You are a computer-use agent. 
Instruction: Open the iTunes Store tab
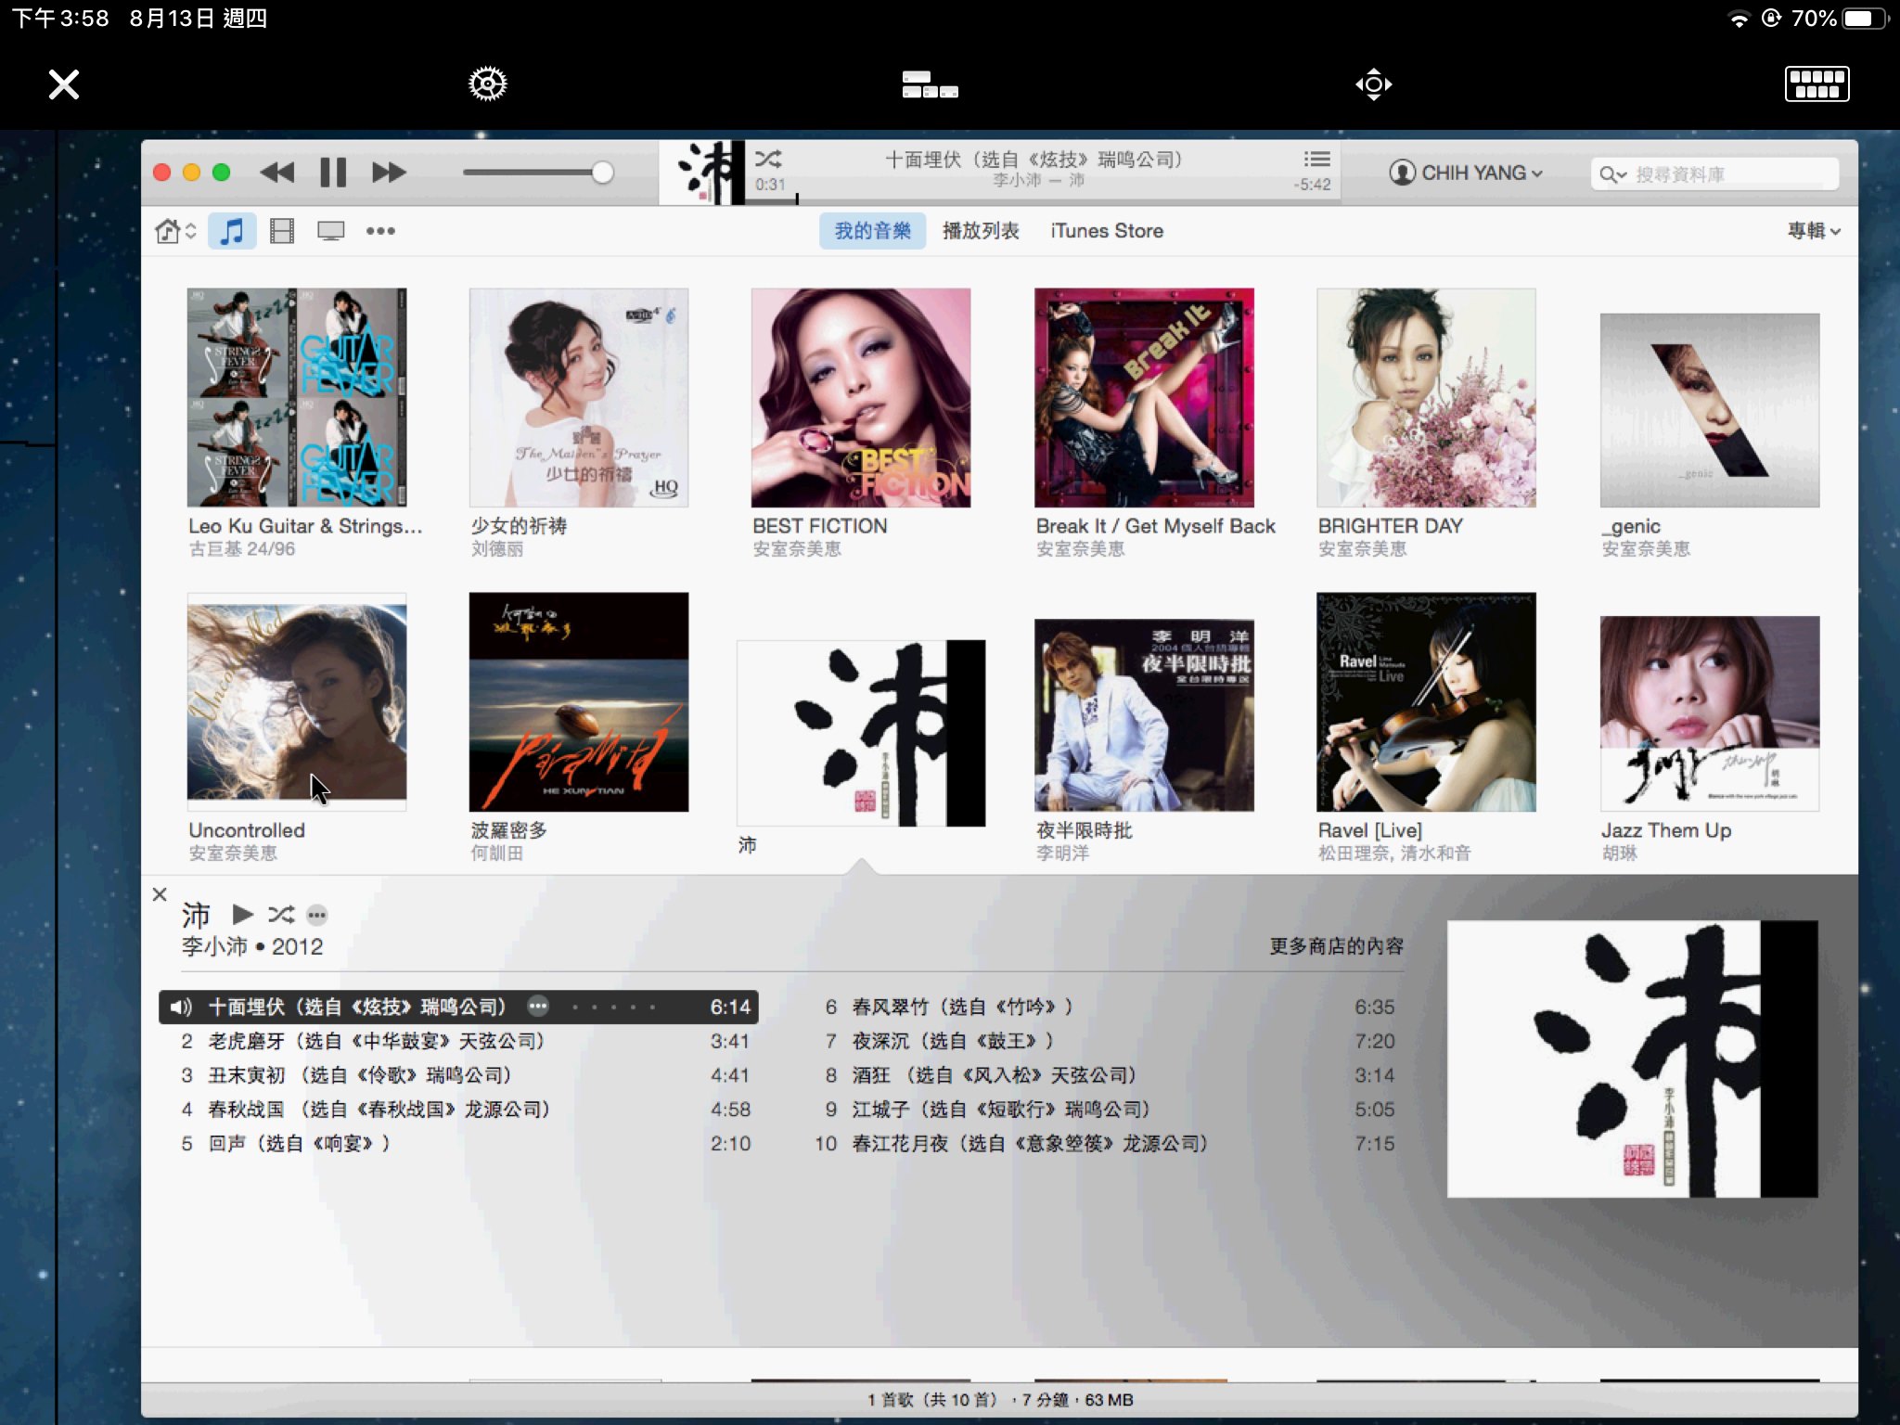coord(1107,231)
